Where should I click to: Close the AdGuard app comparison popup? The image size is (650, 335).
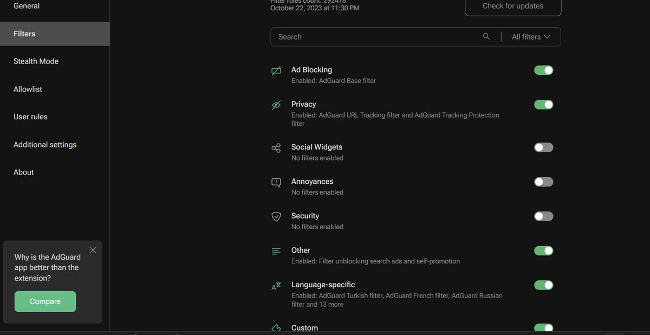coord(93,250)
